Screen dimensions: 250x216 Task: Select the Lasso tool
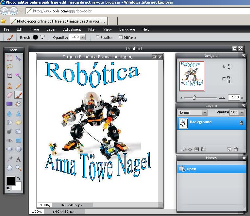(9, 66)
